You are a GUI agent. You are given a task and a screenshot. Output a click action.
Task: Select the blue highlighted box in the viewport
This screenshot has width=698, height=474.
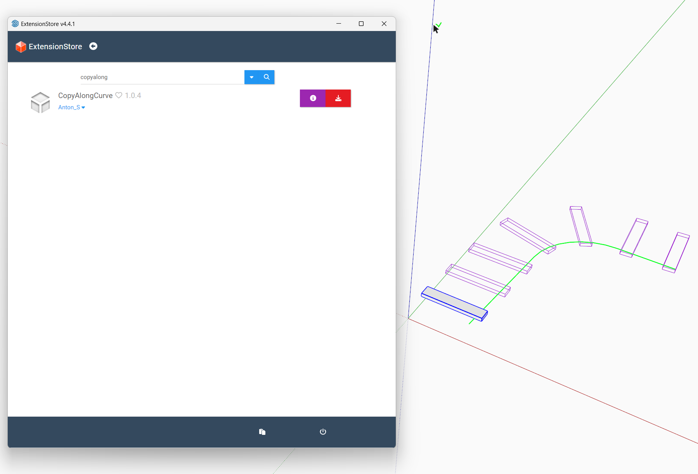454,303
